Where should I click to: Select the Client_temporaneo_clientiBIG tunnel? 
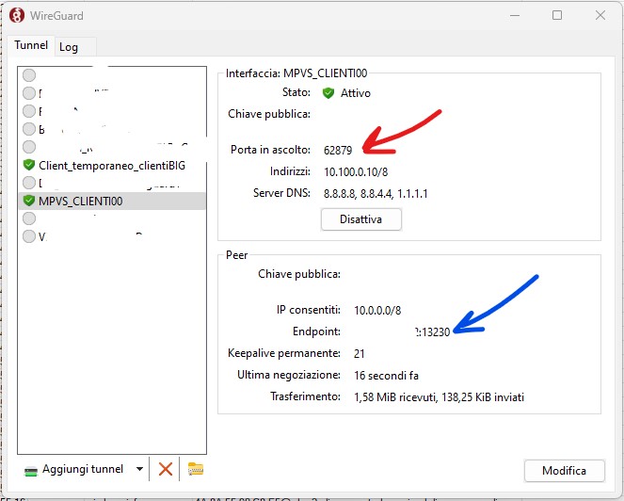112,166
